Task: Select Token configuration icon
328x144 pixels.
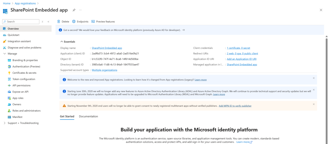Action: tap(9, 79)
